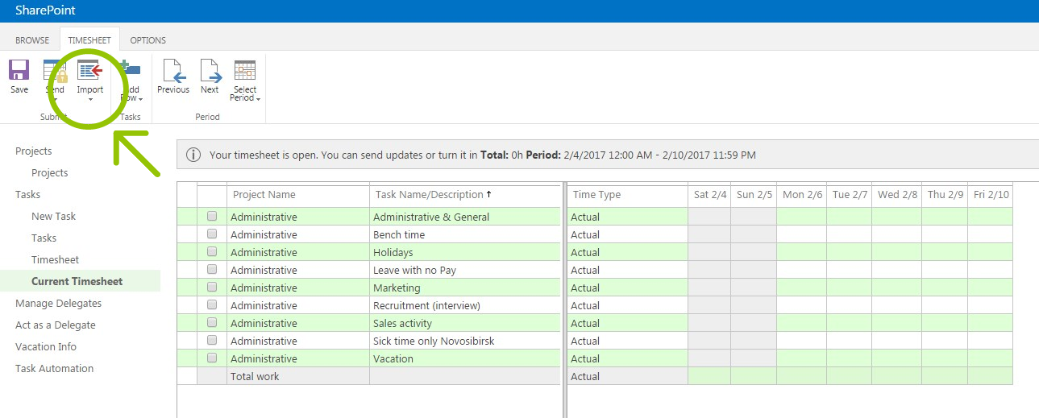Open Timesheet link in sidebar
The image size is (1039, 418).
(55, 260)
